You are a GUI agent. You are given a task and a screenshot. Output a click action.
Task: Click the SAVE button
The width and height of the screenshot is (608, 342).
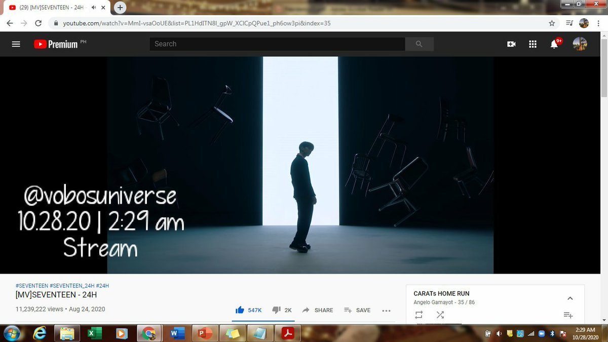[x=357, y=310]
